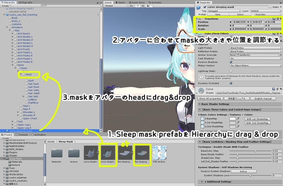
Task: Click the English manual button
Action: (x=263, y=99)
